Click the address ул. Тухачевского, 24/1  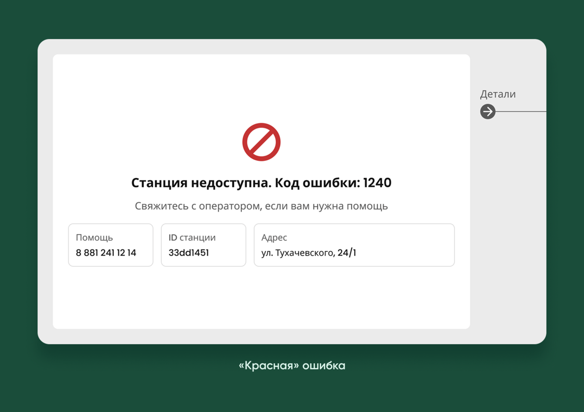click(x=309, y=253)
